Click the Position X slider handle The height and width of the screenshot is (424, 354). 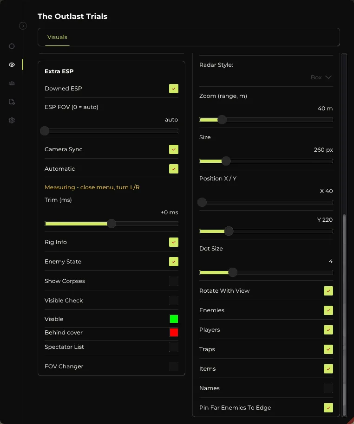pyautogui.click(x=202, y=202)
